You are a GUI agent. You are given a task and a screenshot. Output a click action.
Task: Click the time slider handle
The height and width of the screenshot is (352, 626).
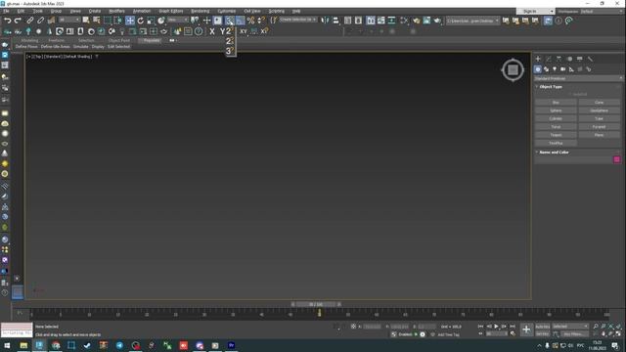[316, 304]
